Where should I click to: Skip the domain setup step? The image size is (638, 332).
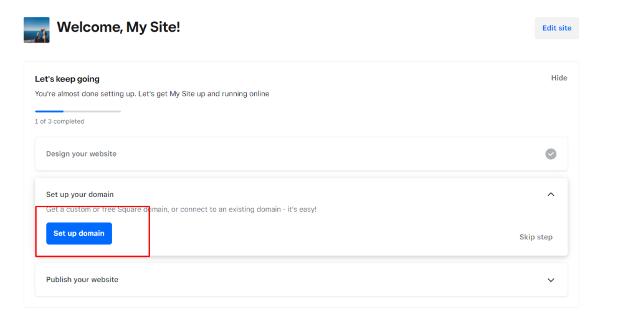click(536, 237)
